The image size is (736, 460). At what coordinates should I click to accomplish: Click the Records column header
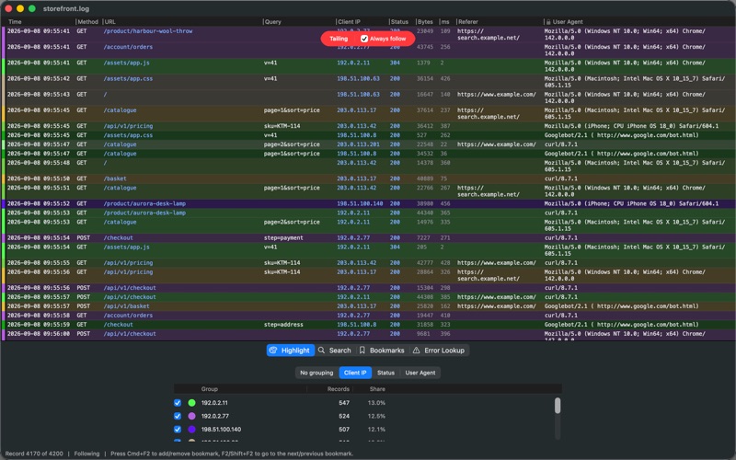[x=338, y=388]
